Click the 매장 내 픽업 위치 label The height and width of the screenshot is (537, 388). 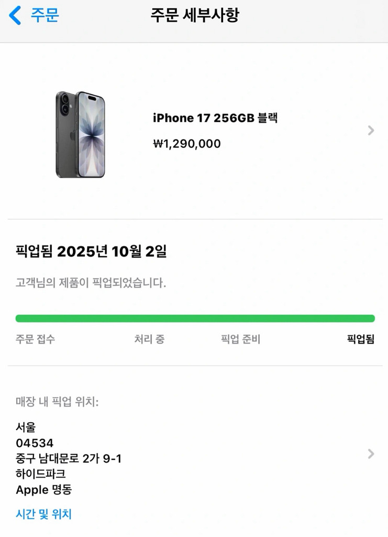57,402
